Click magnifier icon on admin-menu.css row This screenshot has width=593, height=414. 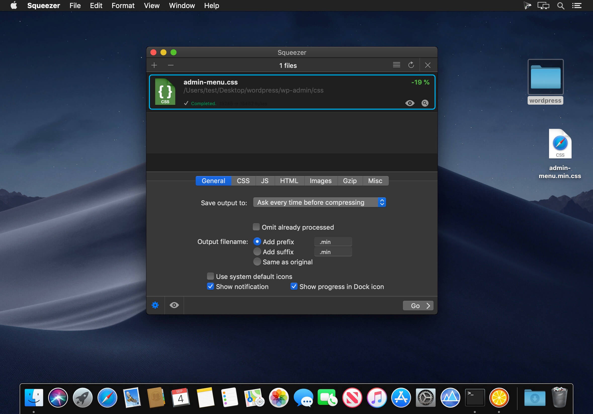click(x=425, y=103)
